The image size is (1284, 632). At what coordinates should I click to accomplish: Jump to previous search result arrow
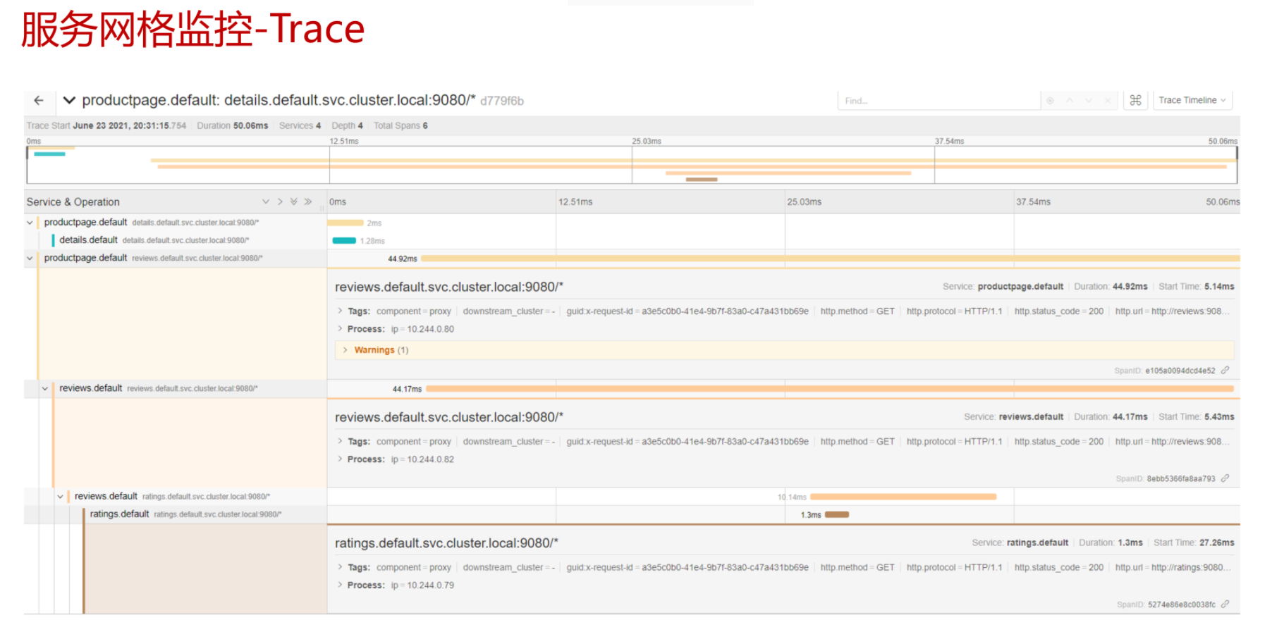coord(1070,101)
